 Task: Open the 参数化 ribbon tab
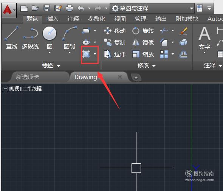click(96, 19)
